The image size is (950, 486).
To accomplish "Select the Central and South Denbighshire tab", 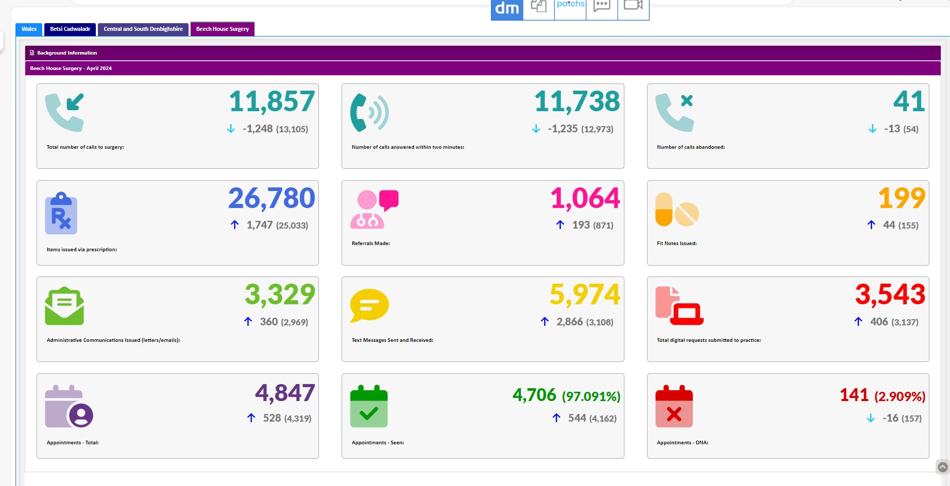I will tap(143, 29).
